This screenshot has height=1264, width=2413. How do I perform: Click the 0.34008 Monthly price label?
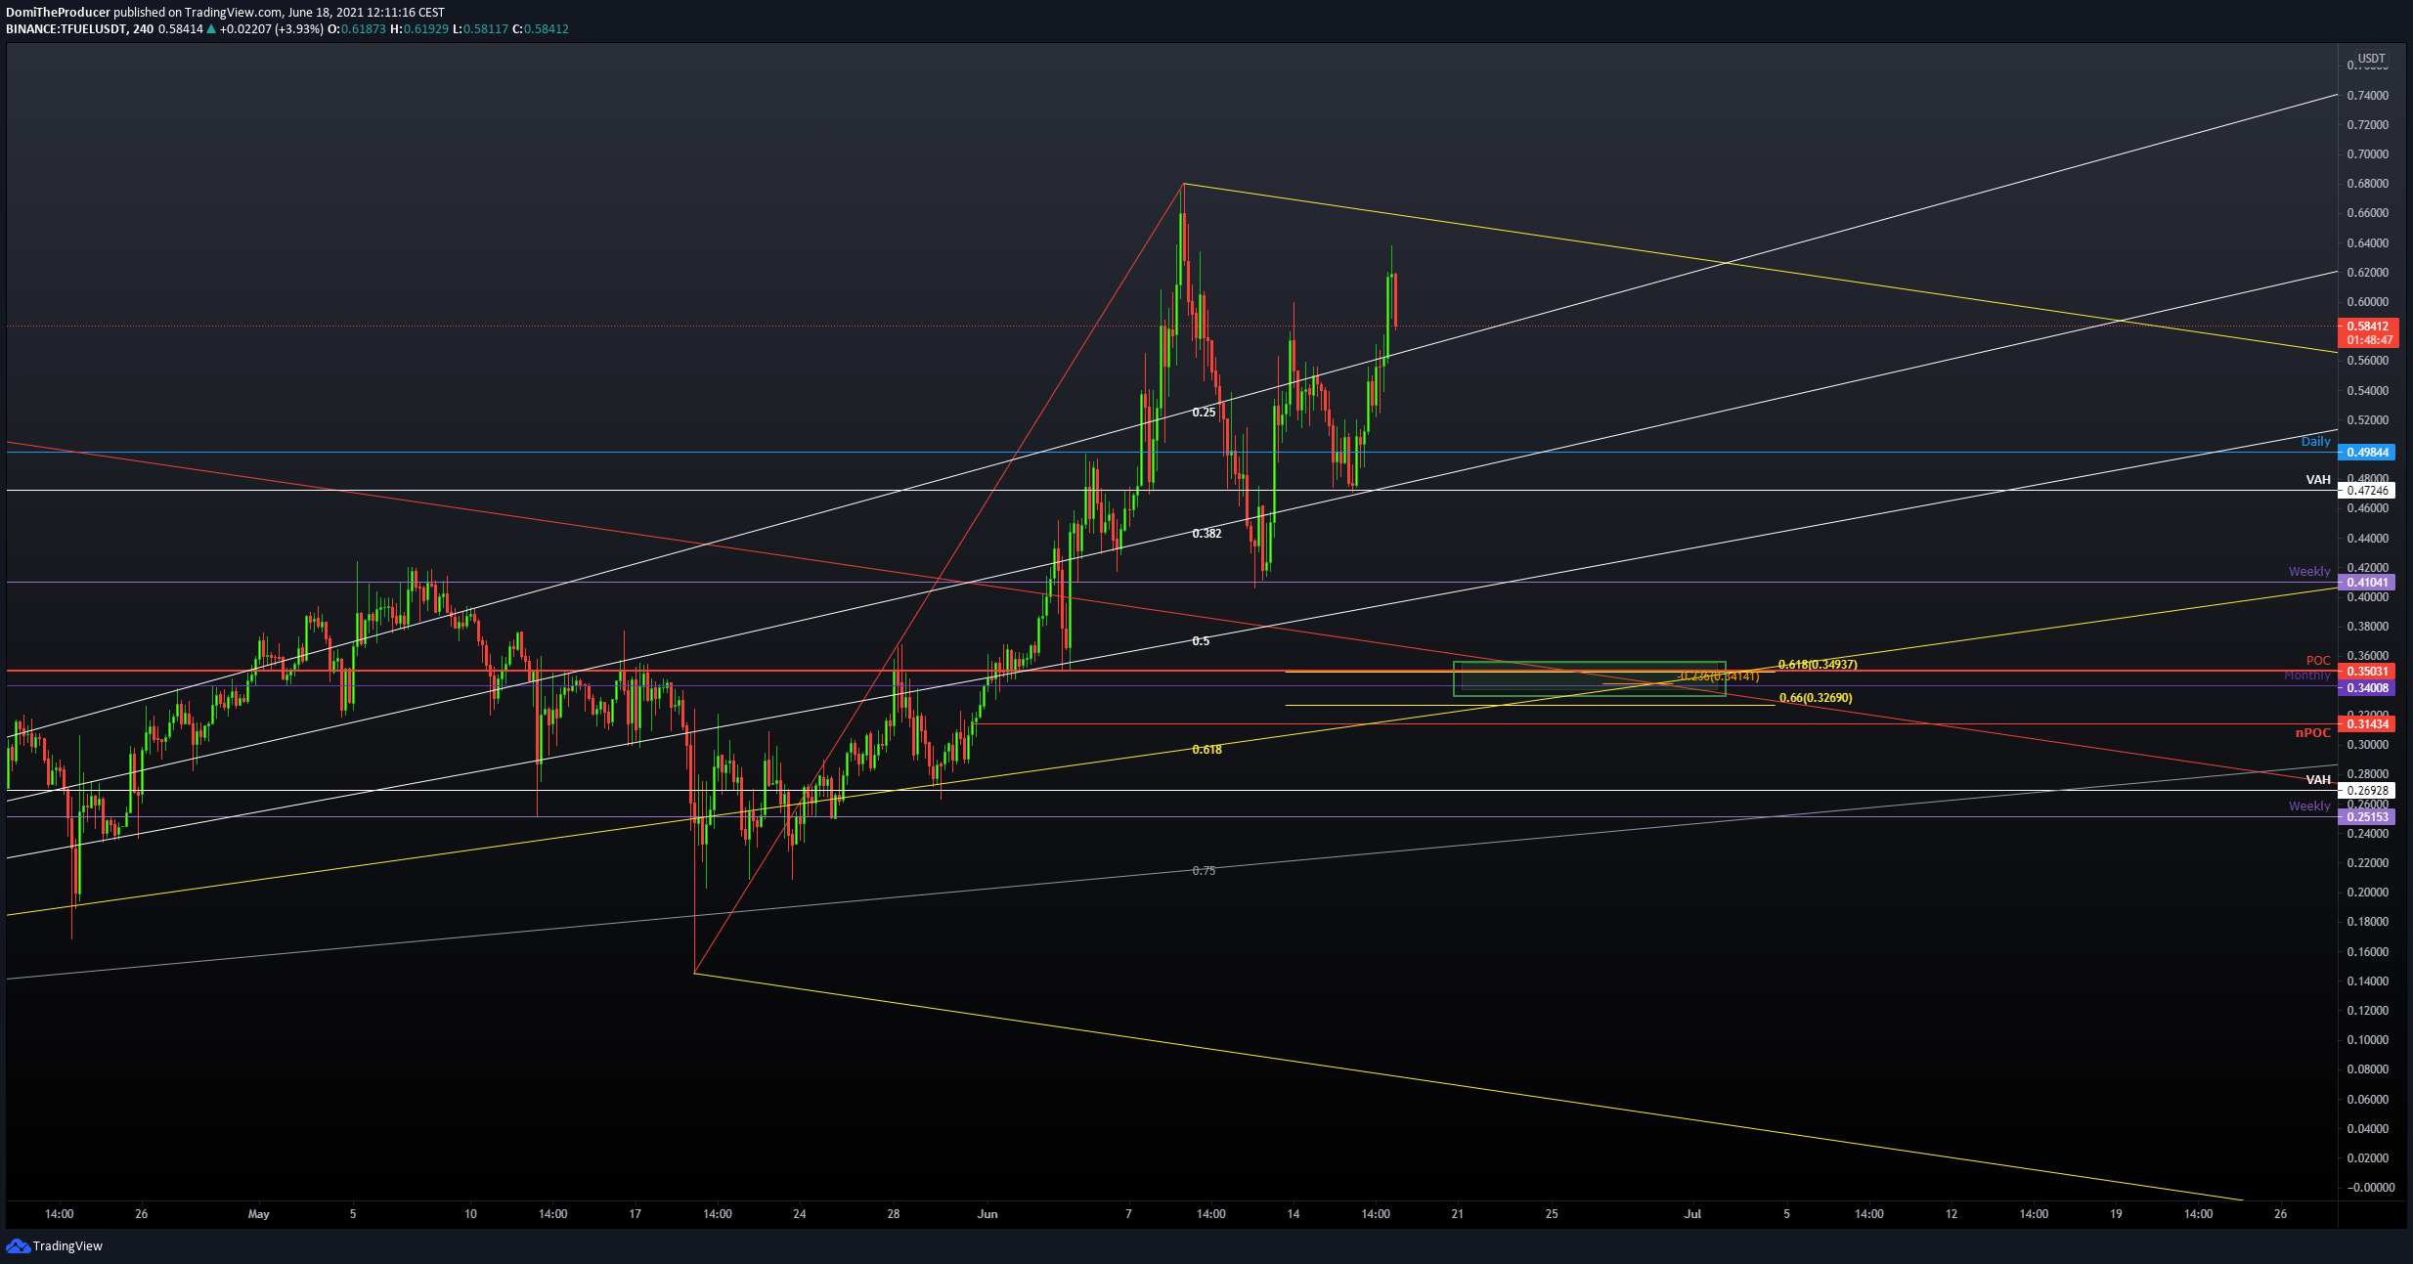2367,688
